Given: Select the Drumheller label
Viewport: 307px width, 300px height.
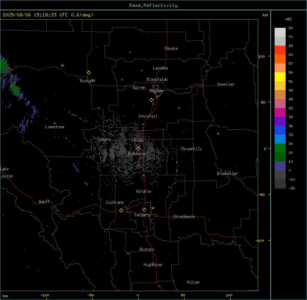Looking at the screenshot, I should coord(227,174).
